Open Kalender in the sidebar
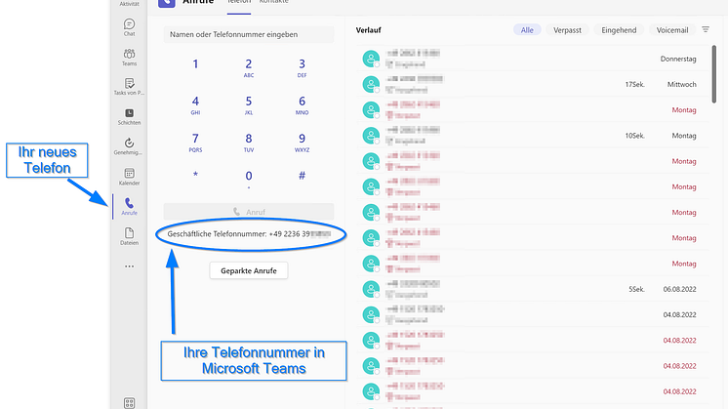 pyautogui.click(x=129, y=177)
